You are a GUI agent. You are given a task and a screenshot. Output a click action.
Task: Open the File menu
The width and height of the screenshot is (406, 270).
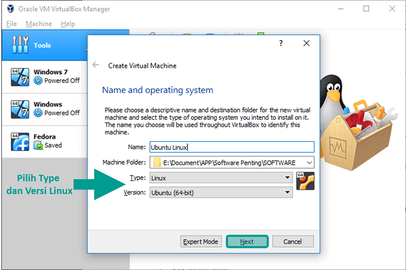click(x=12, y=24)
